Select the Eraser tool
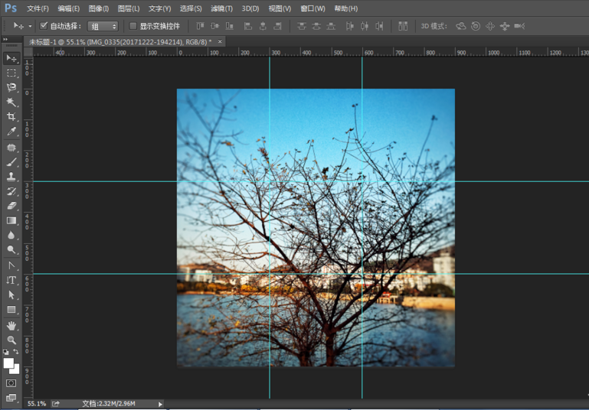Viewport: 589px width, 410px height. [x=11, y=206]
